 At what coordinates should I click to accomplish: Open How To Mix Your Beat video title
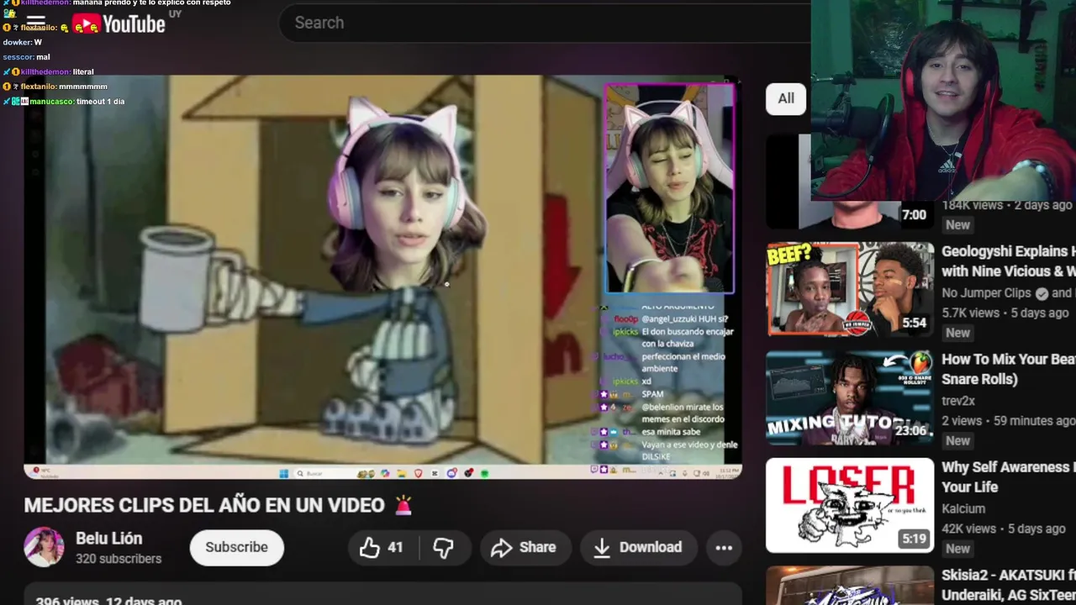point(1008,369)
